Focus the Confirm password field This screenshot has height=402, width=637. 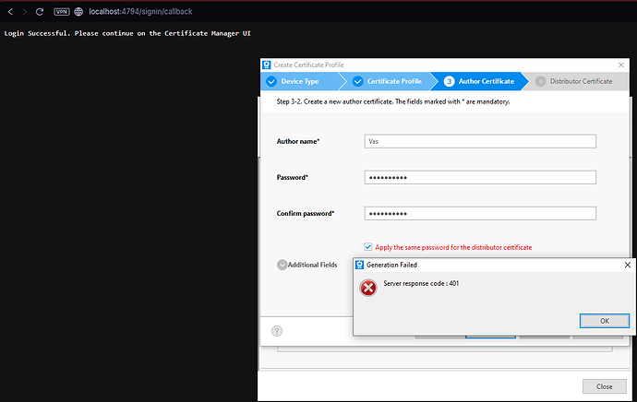coord(480,213)
